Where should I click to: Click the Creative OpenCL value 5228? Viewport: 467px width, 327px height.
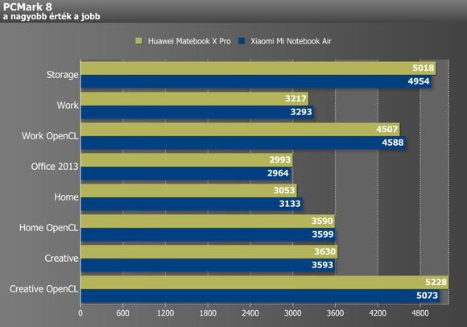[x=436, y=282]
